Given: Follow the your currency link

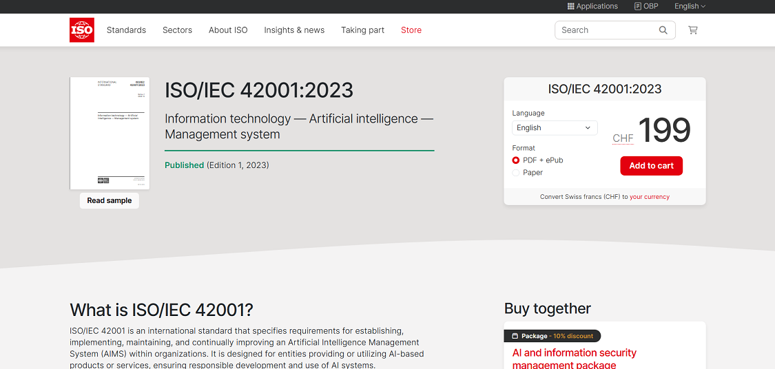Looking at the screenshot, I should [650, 197].
